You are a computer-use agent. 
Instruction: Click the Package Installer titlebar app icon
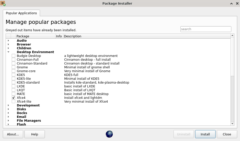point(3,3)
